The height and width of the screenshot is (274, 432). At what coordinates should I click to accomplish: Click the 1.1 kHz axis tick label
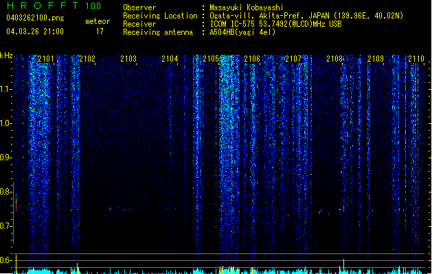coord(6,89)
